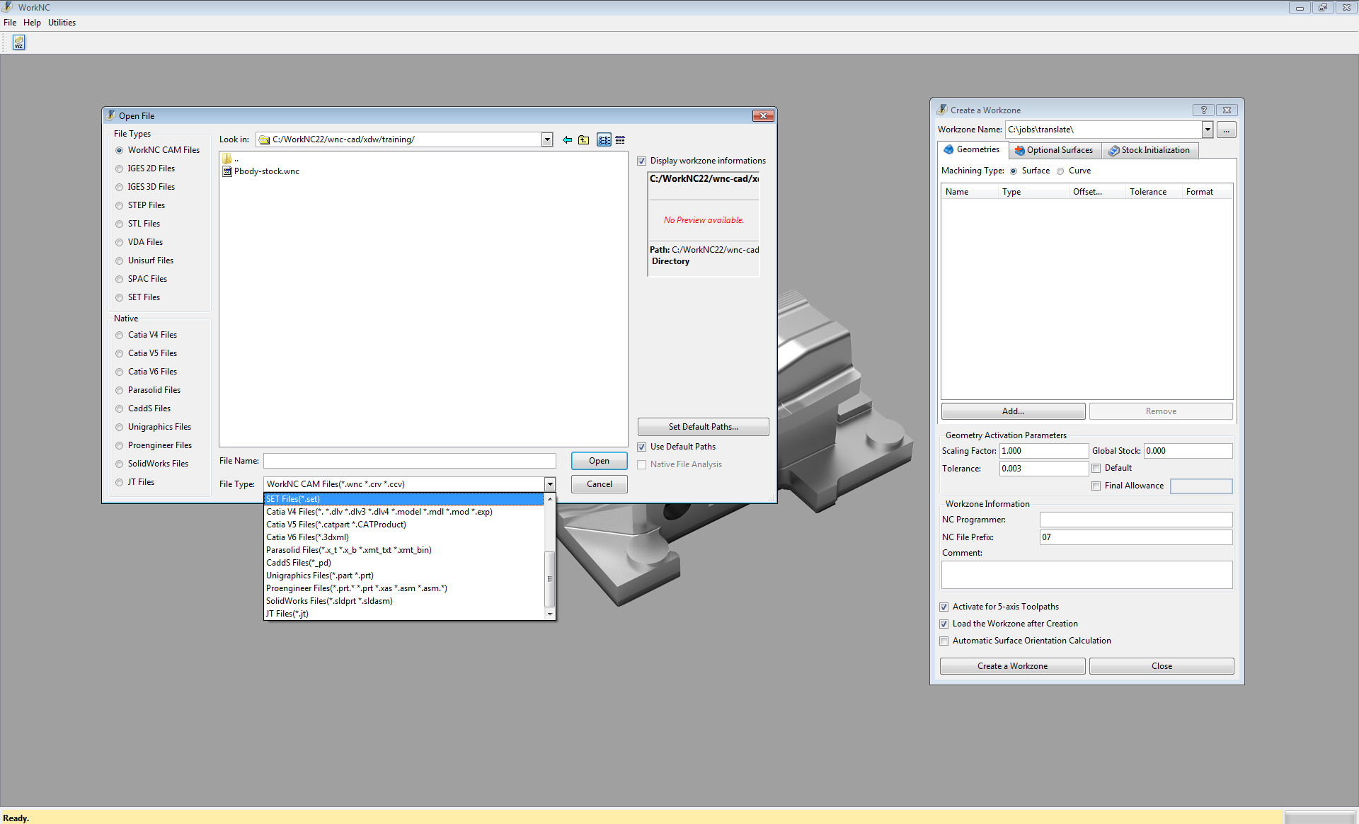Click the file type list scrollbar thumb

549,579
